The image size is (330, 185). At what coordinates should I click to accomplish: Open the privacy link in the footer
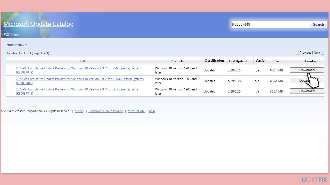click(x=79, y=111)
